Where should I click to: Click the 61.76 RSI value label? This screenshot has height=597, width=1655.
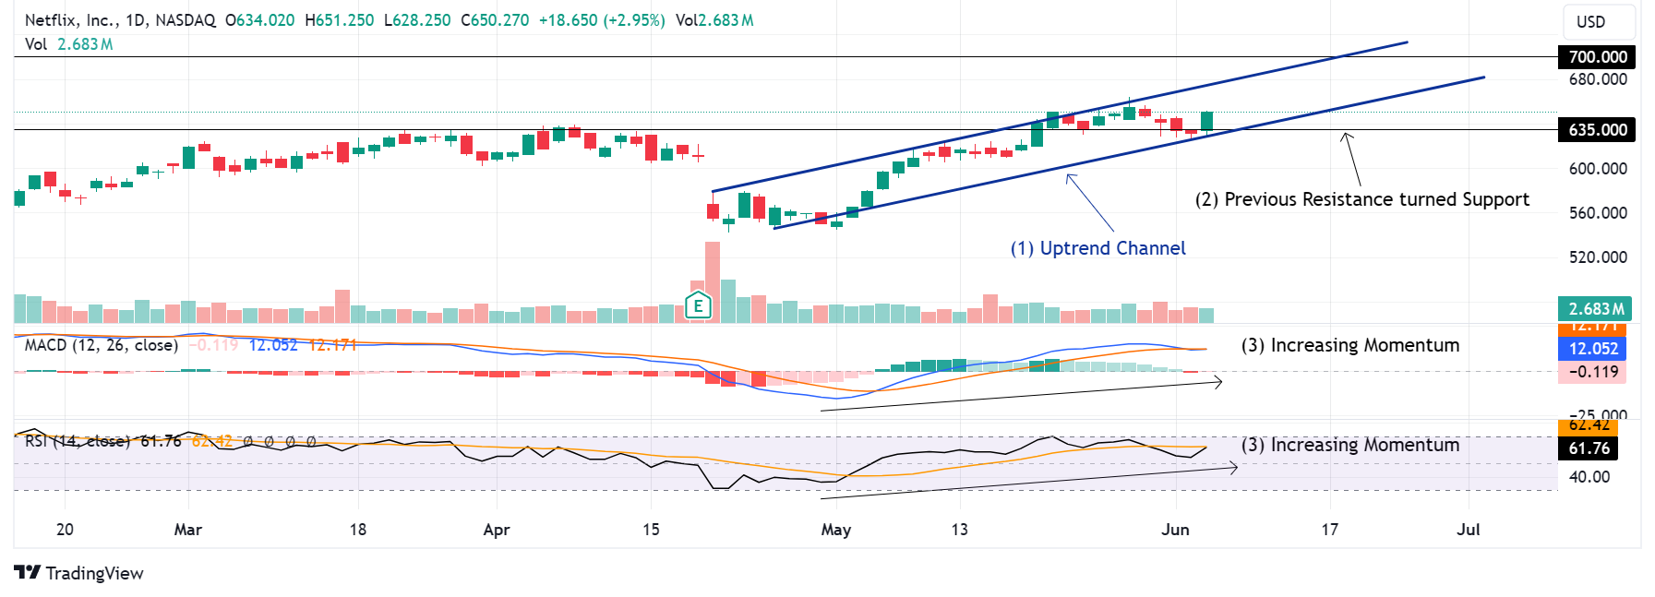(x=1589, y=448)
